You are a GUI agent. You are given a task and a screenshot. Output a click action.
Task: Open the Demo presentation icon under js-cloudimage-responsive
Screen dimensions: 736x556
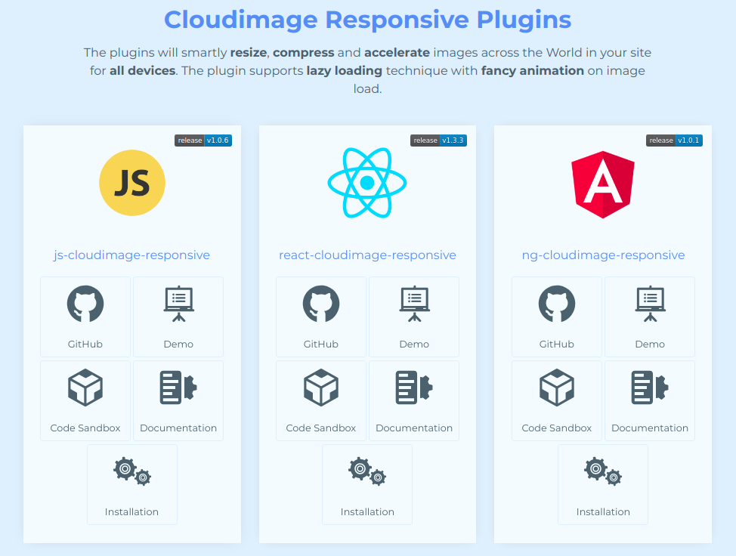coord(178,304)
